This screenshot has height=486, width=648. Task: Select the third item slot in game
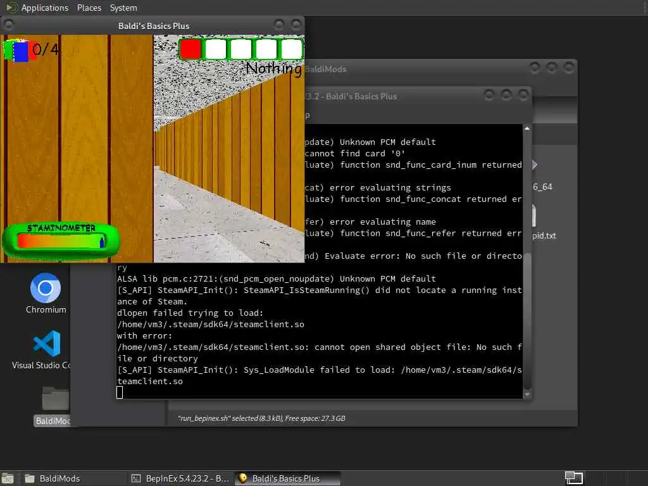click(241, 49)
